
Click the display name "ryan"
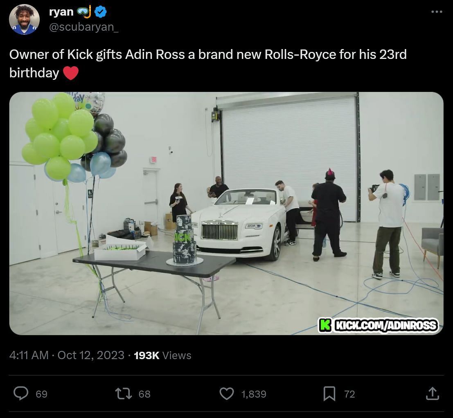[x=61, y=11]
